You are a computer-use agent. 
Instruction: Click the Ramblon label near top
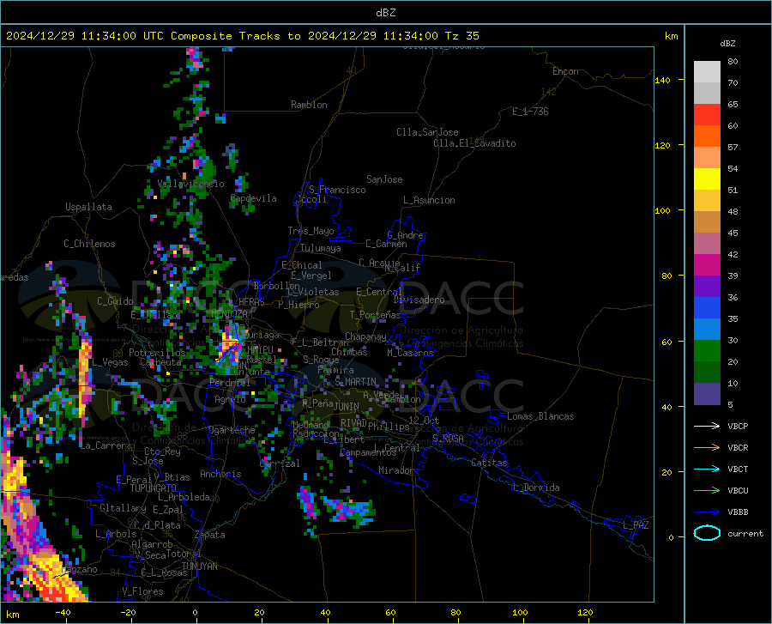[x=309, y=105]
